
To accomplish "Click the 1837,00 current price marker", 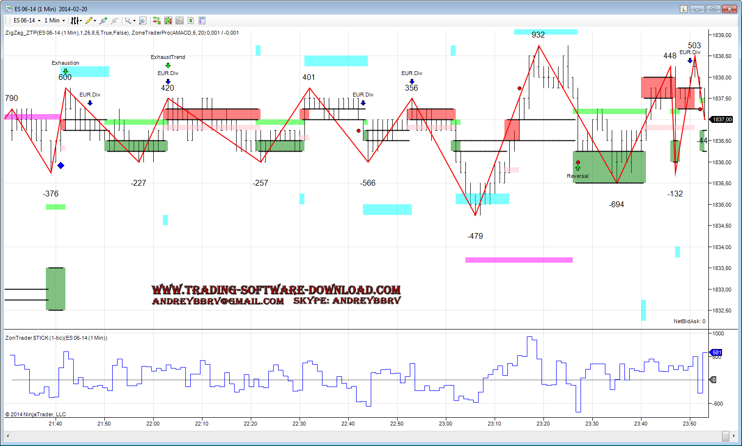I will tap(722, 119).
